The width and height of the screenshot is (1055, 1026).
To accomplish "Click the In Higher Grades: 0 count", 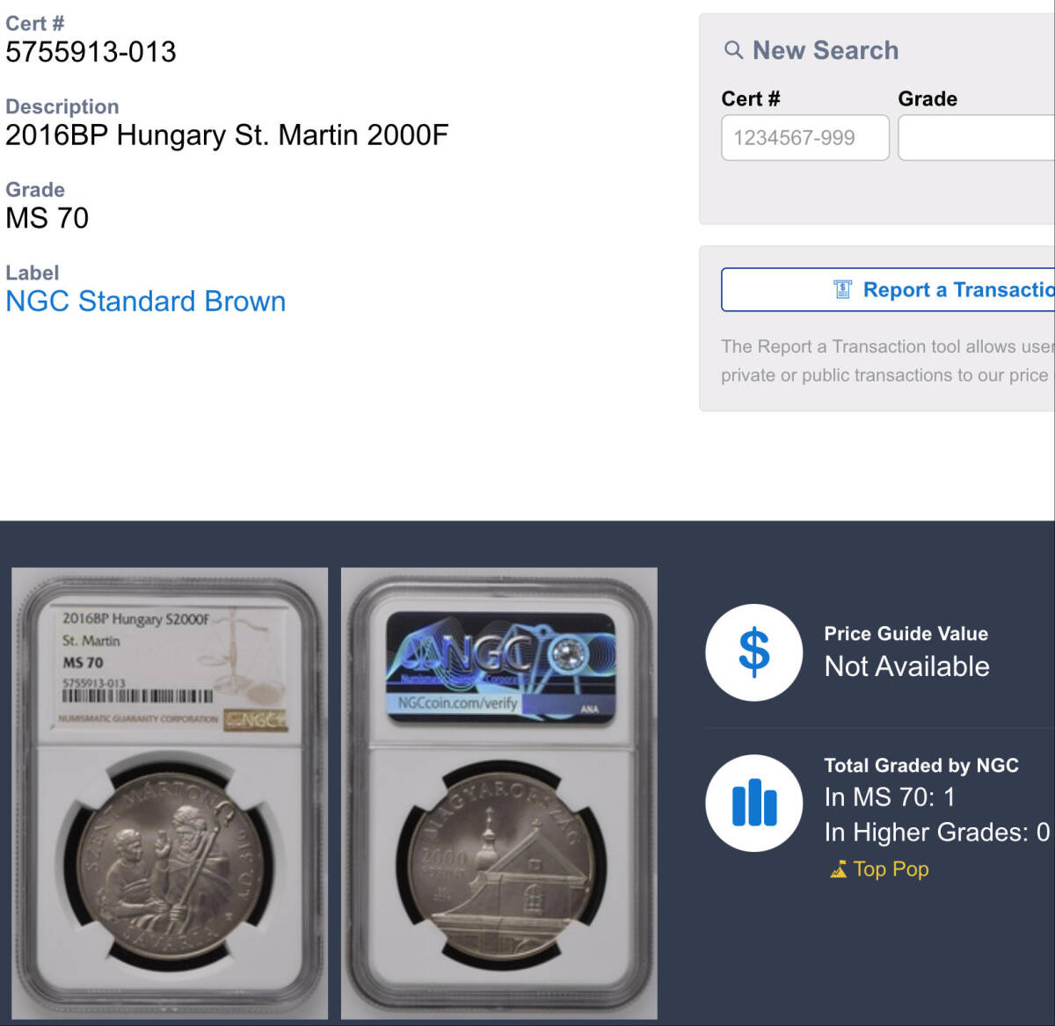I will coord(937,833).
